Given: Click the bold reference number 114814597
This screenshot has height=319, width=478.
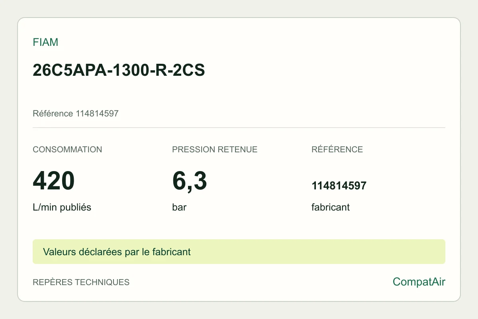Looking at the screenshot, I should point(339,186).
